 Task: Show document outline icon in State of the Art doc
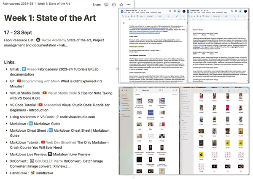tap(124, 23)
